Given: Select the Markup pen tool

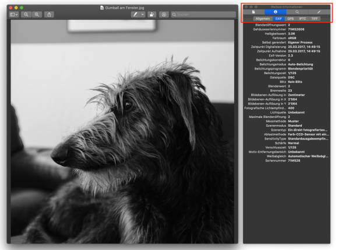Looking at the screenshot, I should point(135,15).
